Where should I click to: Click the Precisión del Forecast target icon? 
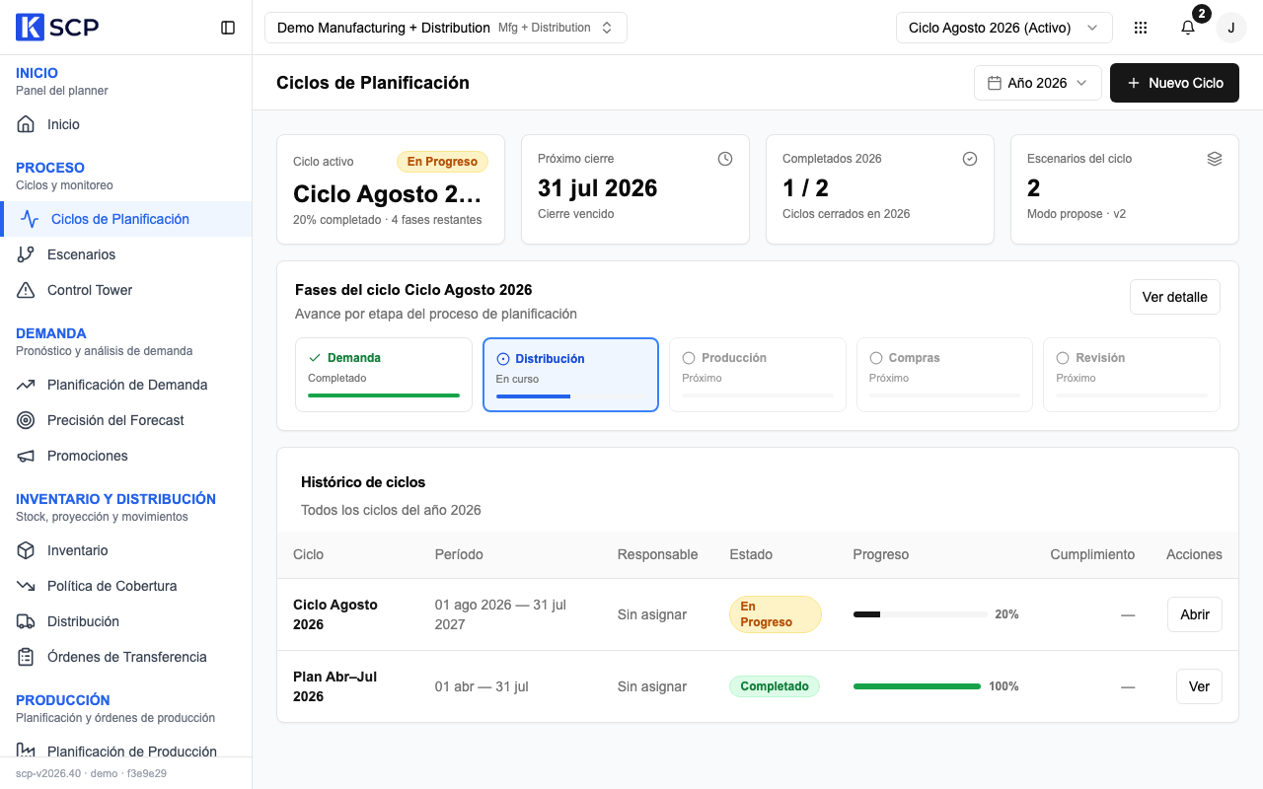tap(26, 420)
